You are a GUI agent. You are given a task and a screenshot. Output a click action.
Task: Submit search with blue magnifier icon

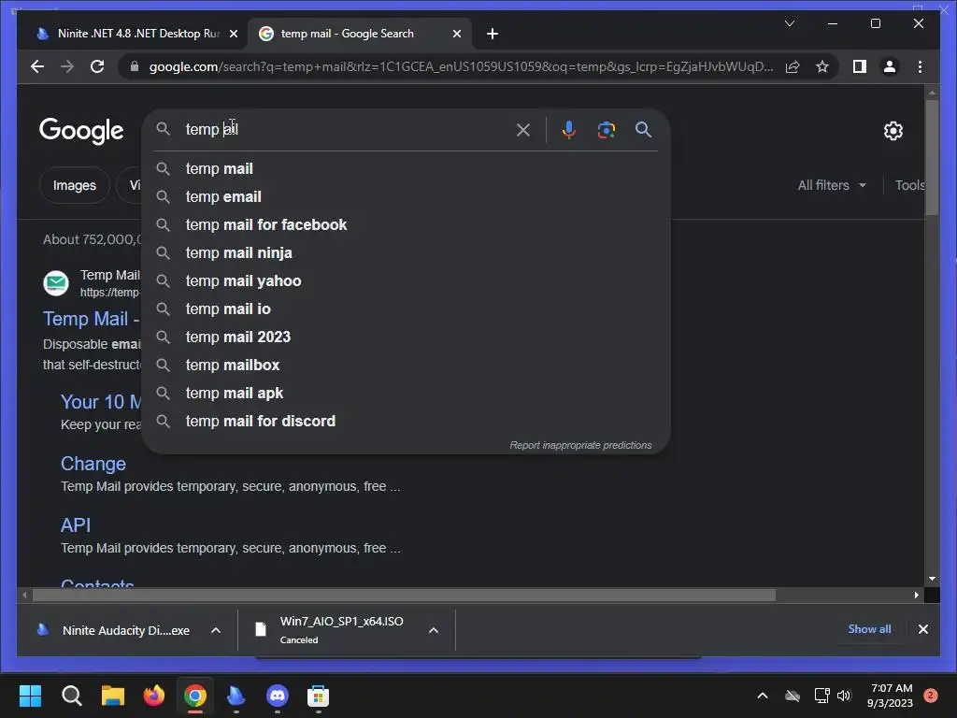click(x=643, y=129)
